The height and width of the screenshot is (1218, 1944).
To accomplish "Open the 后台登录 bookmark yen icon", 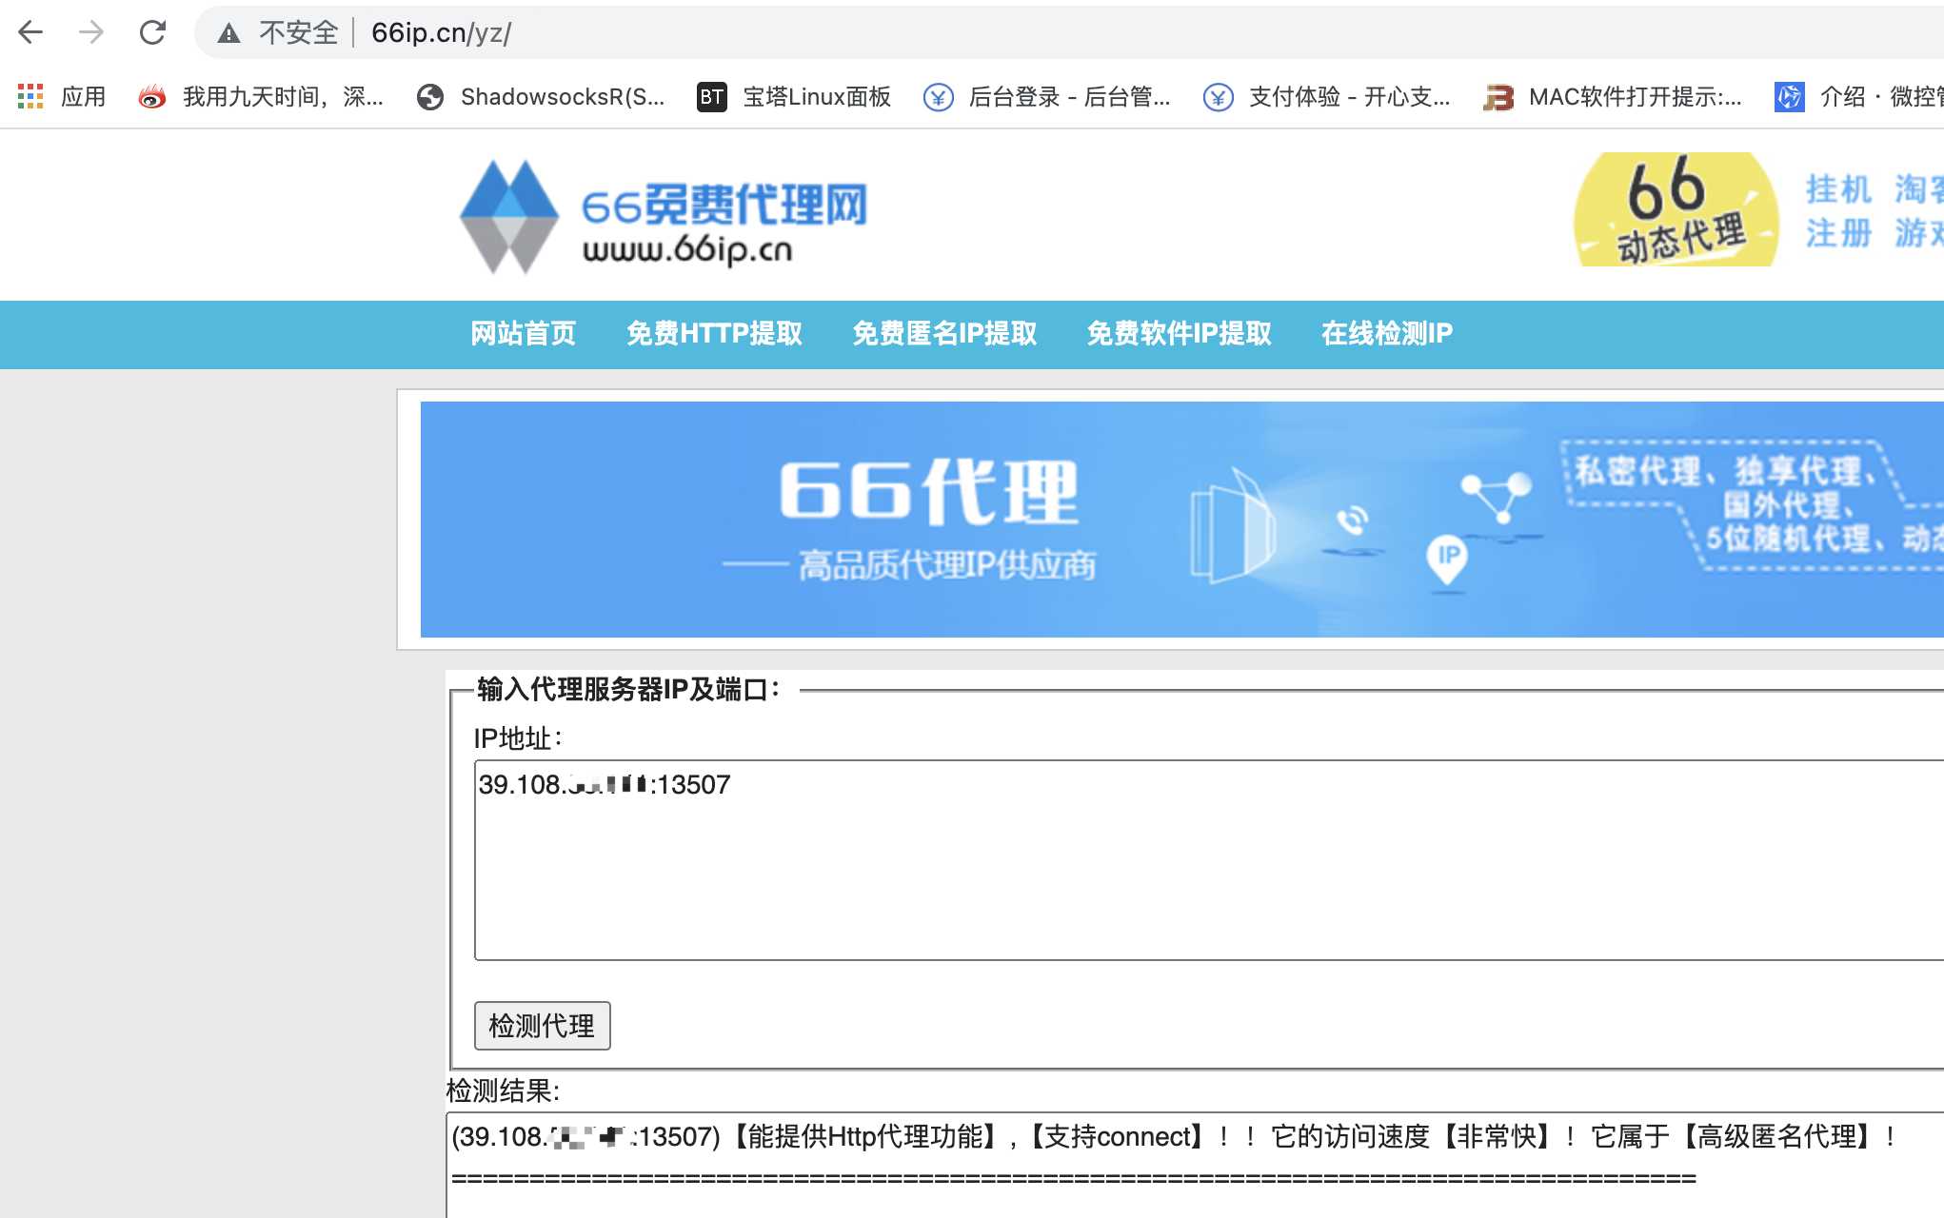I will 938,96.
